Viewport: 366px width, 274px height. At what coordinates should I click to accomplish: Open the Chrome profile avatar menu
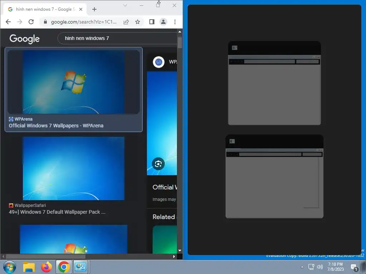(x=163, y=22)
